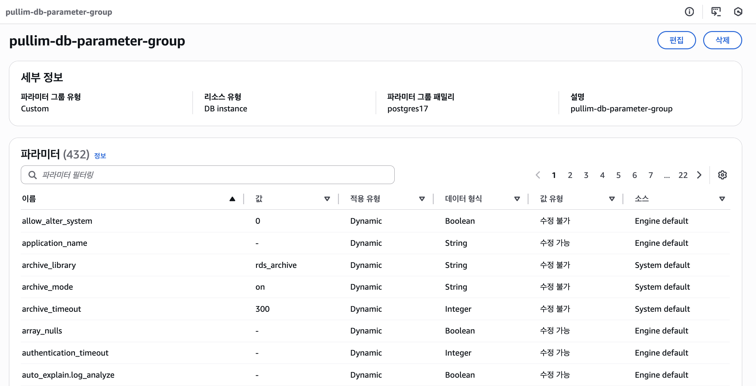This screenshot has width=756, height=386.
Task: Toggle sort on 값 유형 column arrow
Action: coord(612,199)
